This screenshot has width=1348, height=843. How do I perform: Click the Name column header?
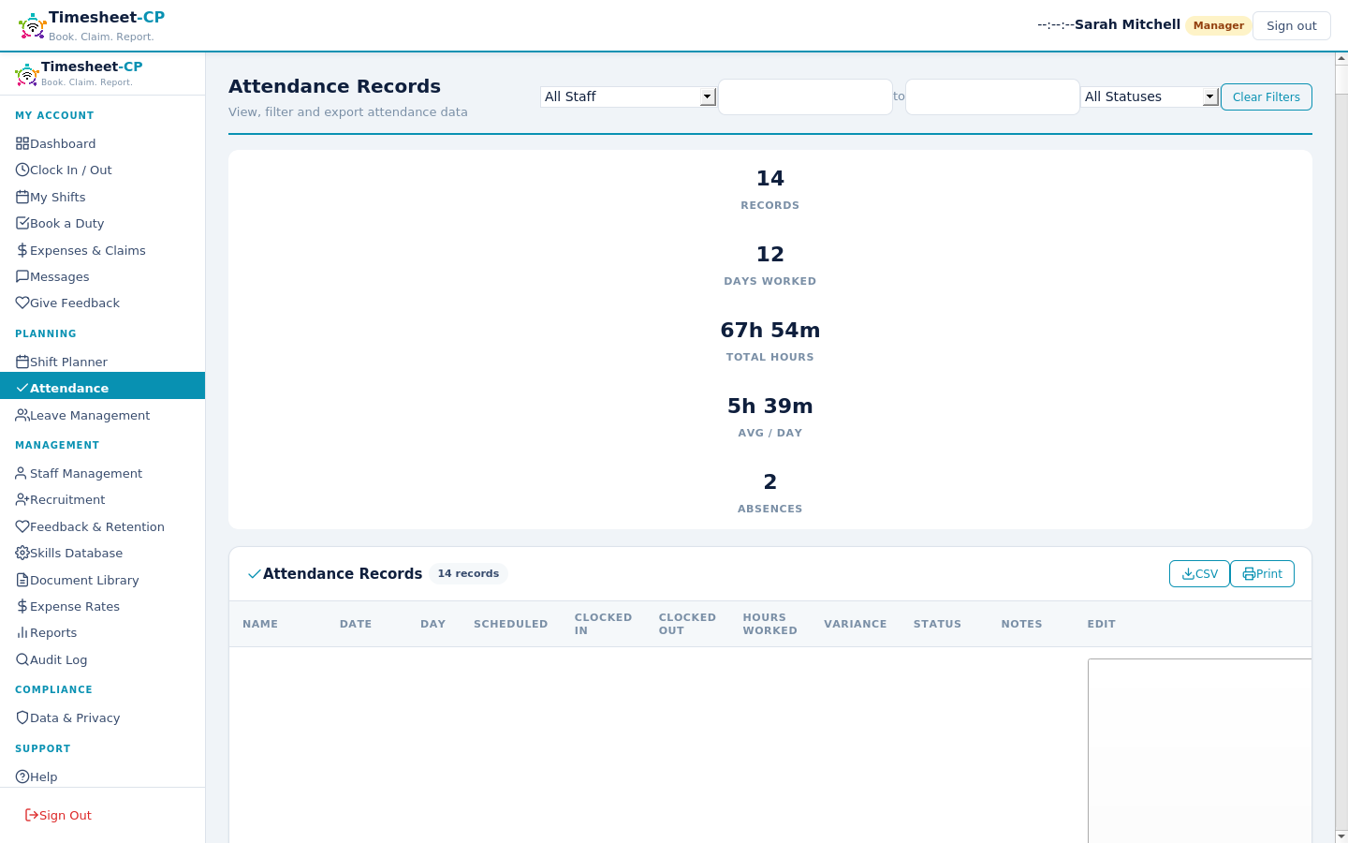click(x=260, y=624)
